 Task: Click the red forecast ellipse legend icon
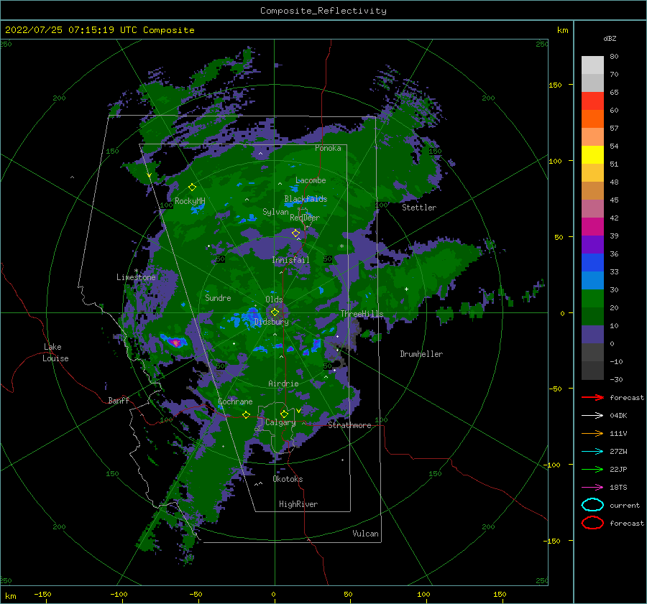pos(592,523)
